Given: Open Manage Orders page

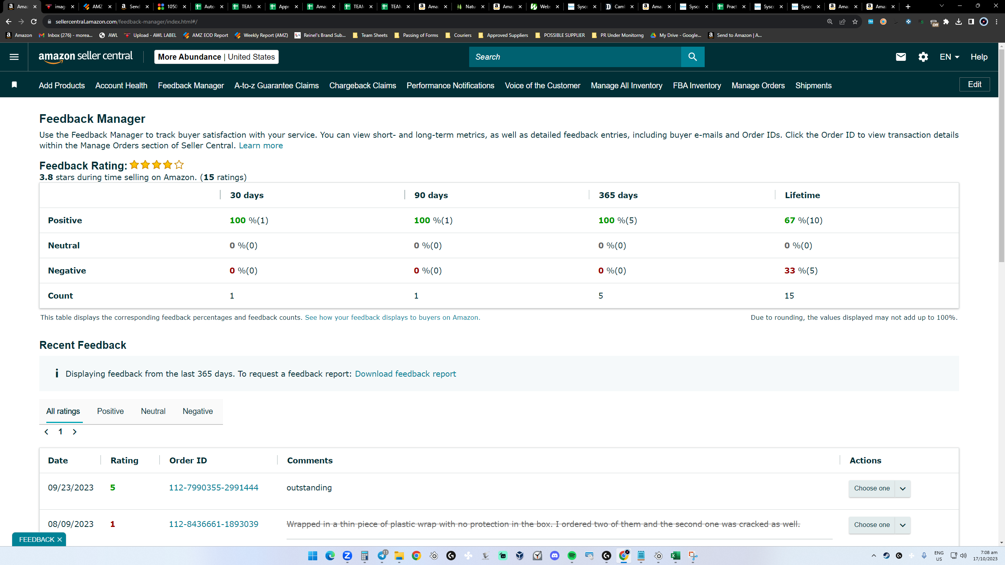Looking at the screenshot, I should [x=758, y=86].
